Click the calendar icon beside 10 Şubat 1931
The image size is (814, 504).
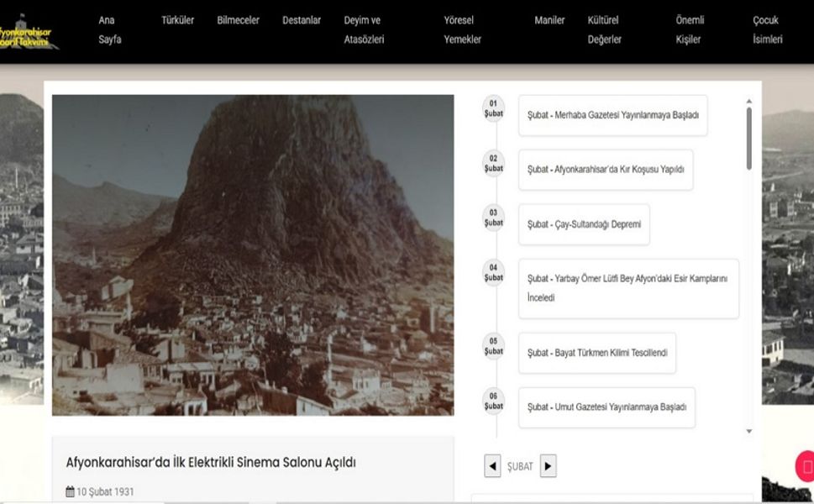(x=70, y=492)
